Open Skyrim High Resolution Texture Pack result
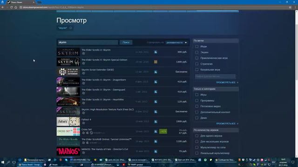The height and width of the screenshot is (167, 298). pos(123,111)
